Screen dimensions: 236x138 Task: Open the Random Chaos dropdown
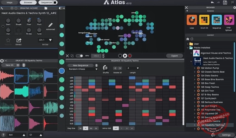83,69
